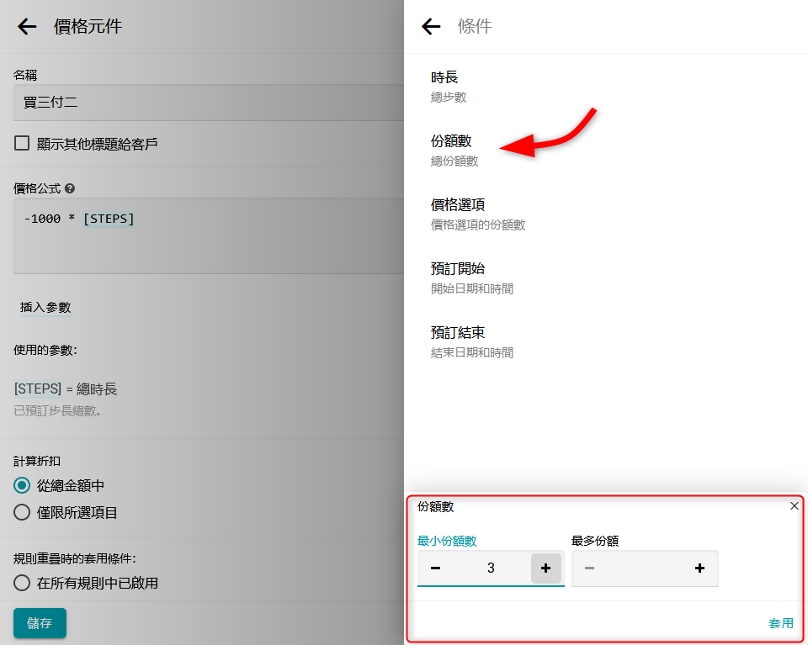
Task: Decrease 最小份額數 with minus button
Action: (x=435, y=568)
